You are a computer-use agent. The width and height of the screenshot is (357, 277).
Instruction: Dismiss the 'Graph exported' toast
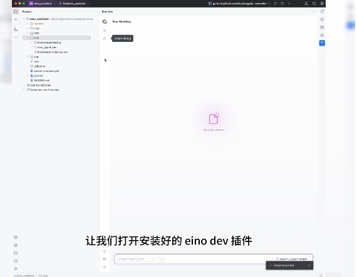[x=309, y=265]
